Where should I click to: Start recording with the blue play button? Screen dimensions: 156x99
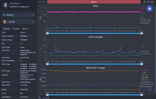pyautogui.click(x=149, y=9)
